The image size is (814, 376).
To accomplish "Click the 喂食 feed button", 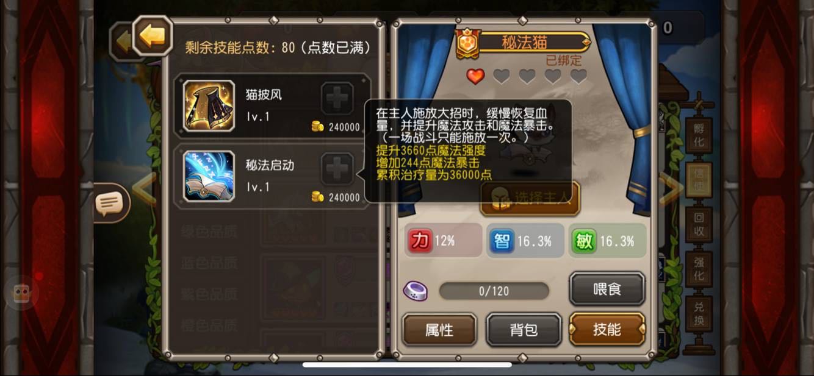I will click(x=607, y=289).
